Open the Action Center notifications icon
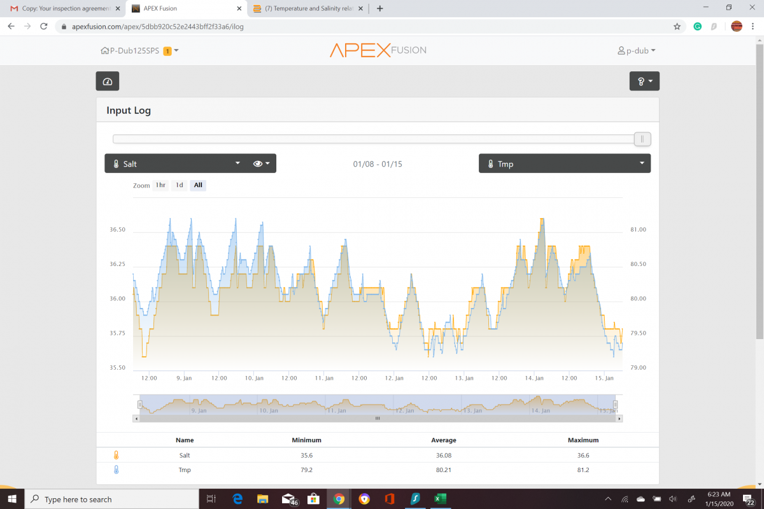This screenshot has height=509, width=764. (x=749, y=499)
